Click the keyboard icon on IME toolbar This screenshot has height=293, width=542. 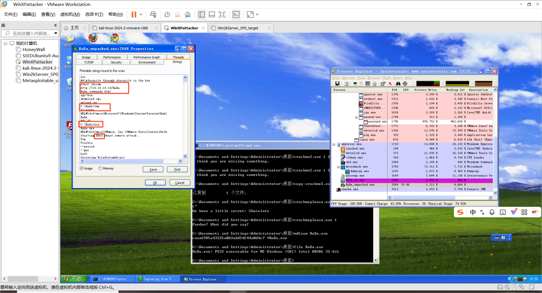[x=503, y=212]
